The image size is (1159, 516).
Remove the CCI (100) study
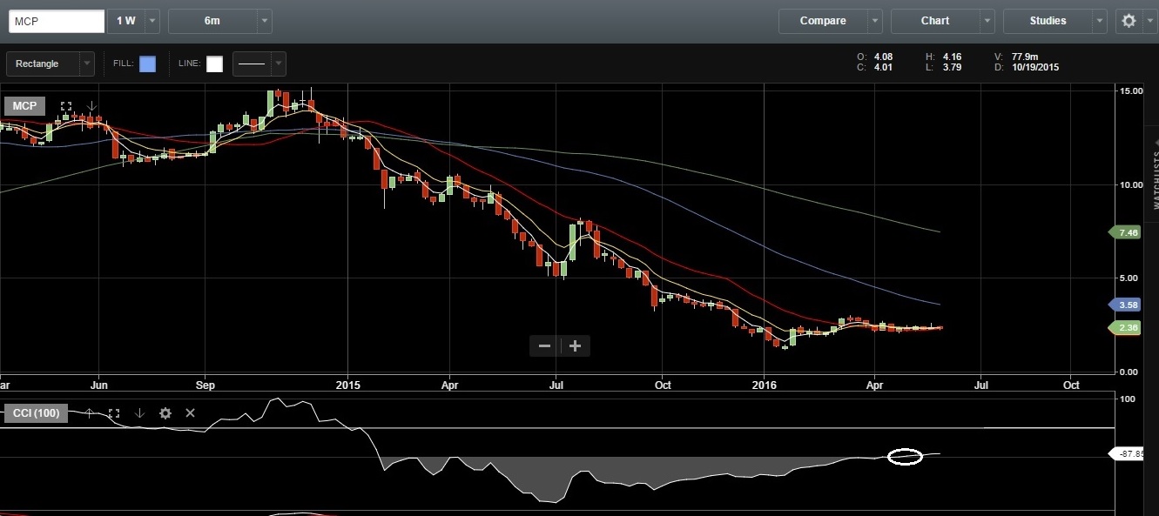(x=190, y=412)
